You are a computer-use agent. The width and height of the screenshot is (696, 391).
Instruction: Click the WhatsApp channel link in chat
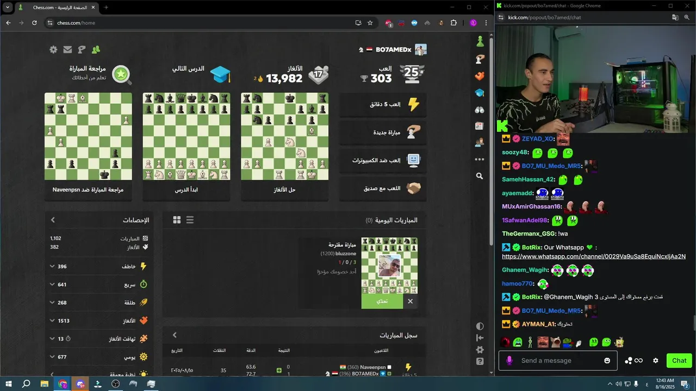[593, 257]
